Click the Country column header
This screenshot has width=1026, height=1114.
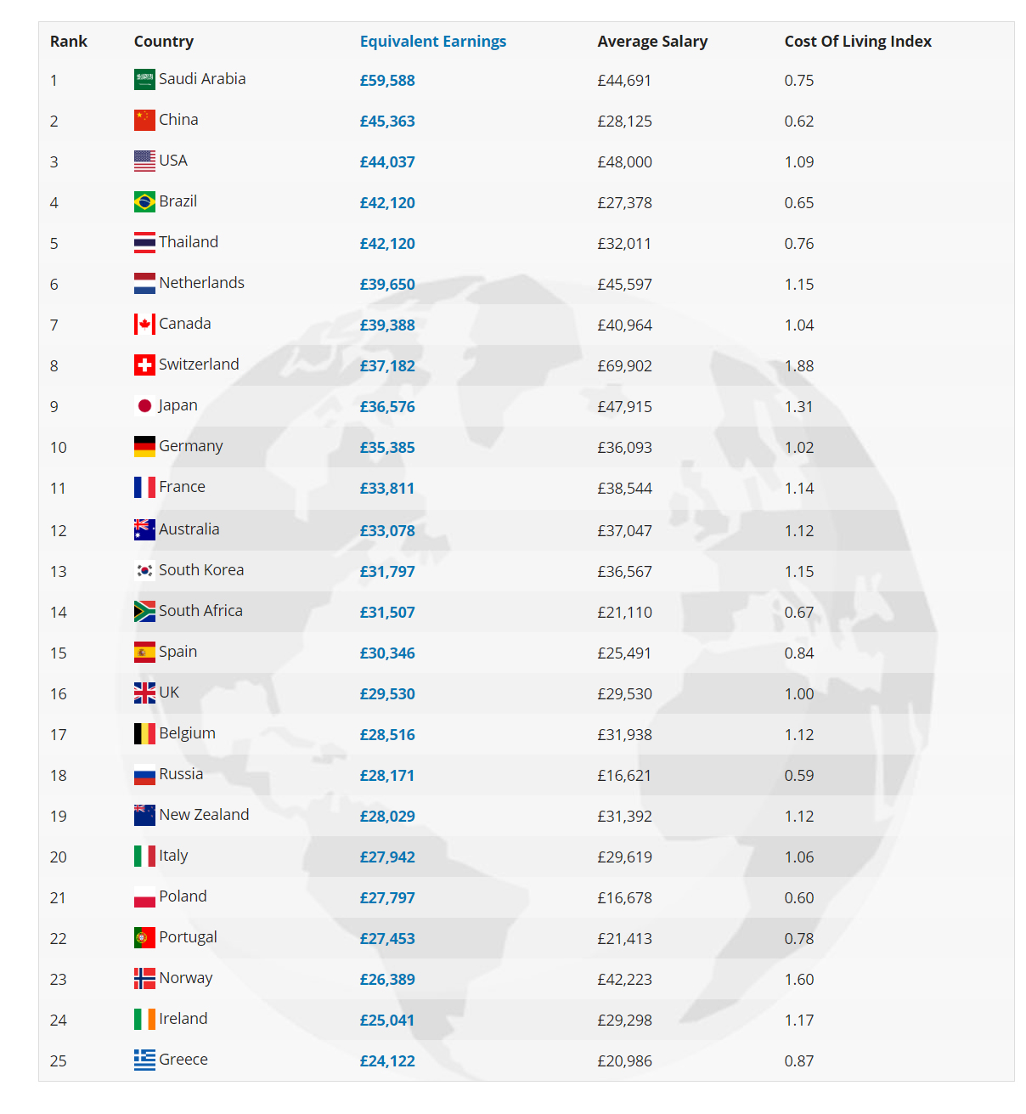click(164, 42)
